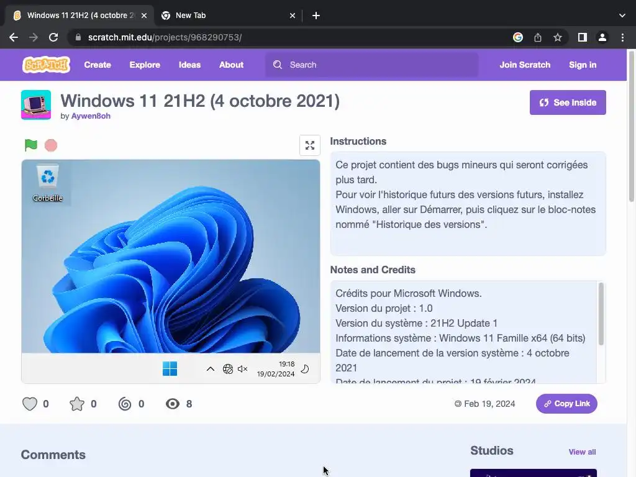Viewport: 636px width, 477px height.
Task: Click the site lock icon
Action: click(78, 37)
